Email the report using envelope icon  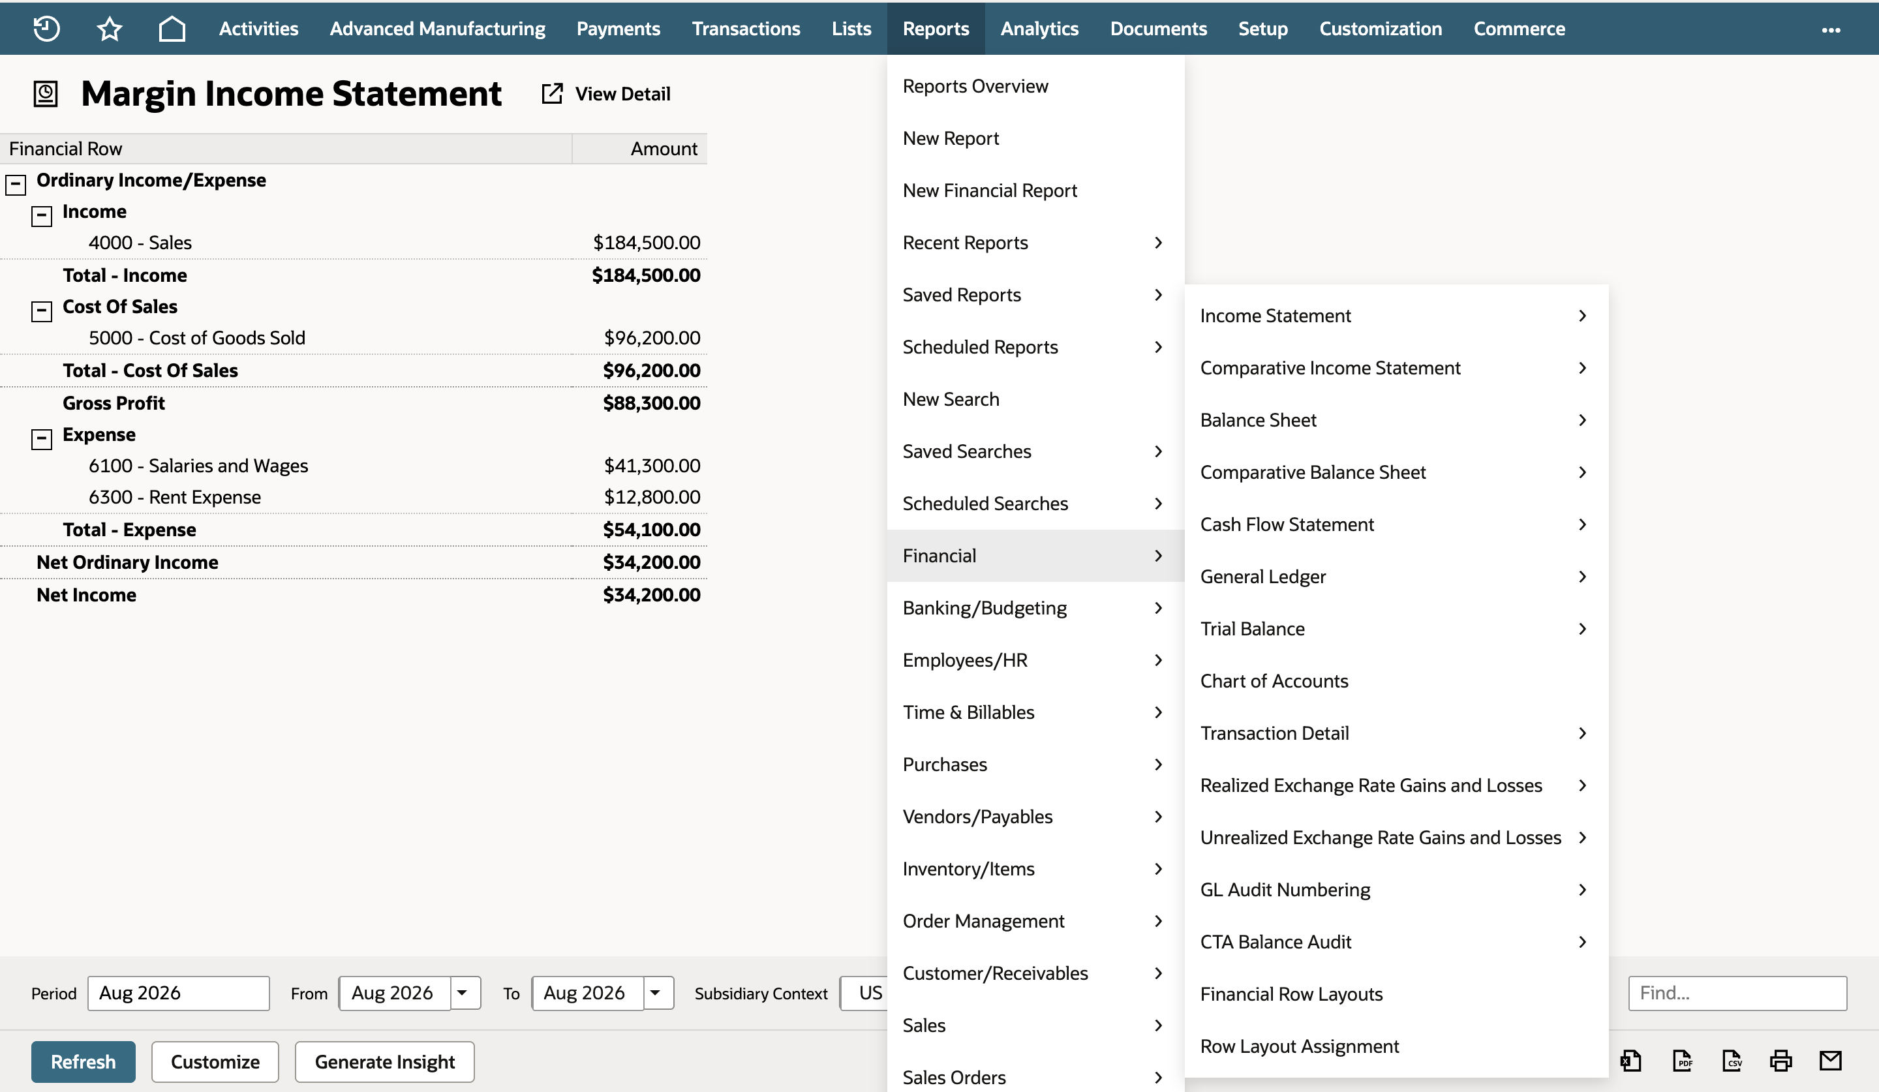(1831, 1060)
